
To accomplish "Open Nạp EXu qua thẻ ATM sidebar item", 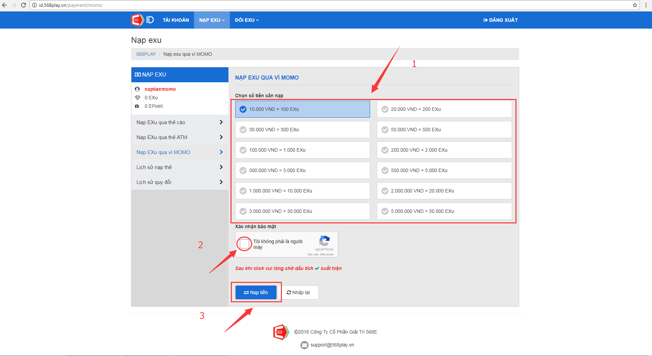I will tap(180, 137).
